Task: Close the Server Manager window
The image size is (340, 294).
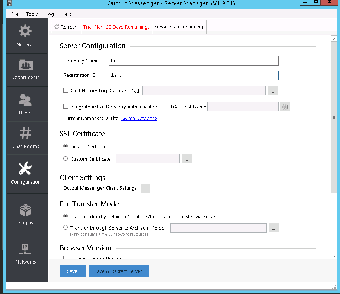Action: [329, 2]
